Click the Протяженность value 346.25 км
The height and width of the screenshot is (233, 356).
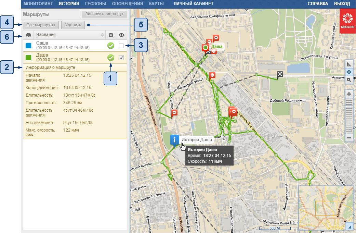click(x=72, y=102)
